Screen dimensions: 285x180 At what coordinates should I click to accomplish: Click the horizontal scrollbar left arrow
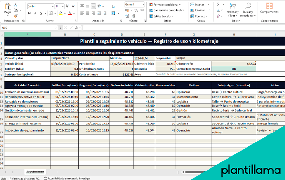tap(183, 172)
